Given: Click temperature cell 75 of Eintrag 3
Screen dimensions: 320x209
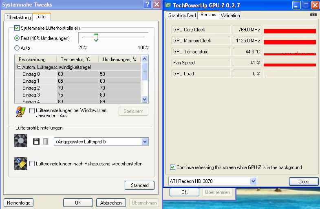Looking at the screenshot, I should pyautogui.click(x=78, y=95).
